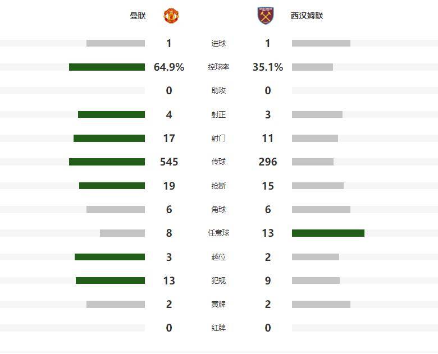Click the 545 passes value

(x=169, y=162)
